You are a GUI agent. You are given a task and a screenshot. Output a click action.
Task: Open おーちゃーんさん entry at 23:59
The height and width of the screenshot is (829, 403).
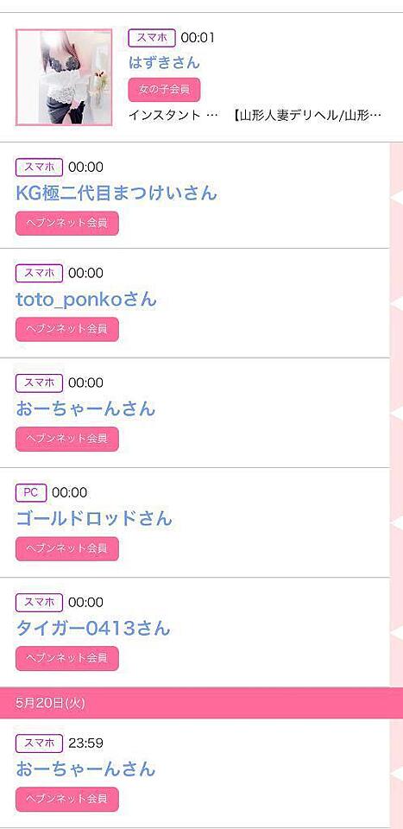pyautogui.click(x=85, y=769)
